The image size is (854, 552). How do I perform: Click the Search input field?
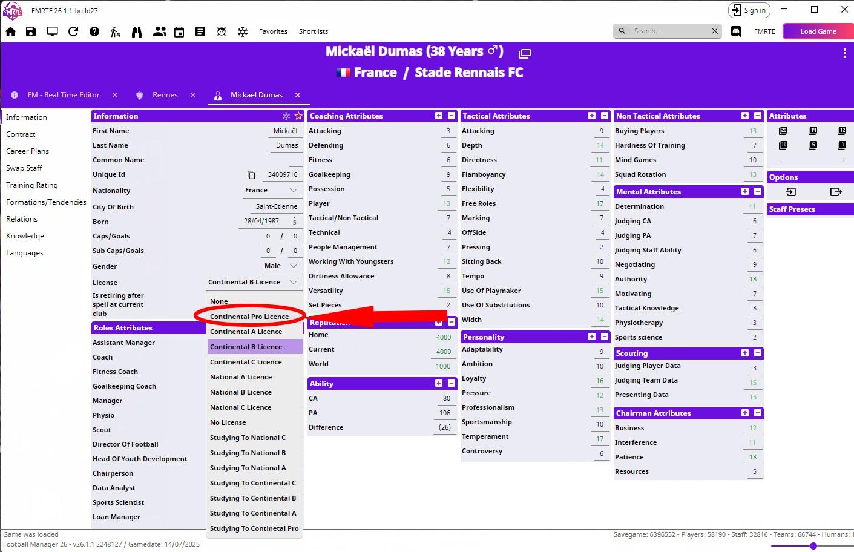coord(669,31)
